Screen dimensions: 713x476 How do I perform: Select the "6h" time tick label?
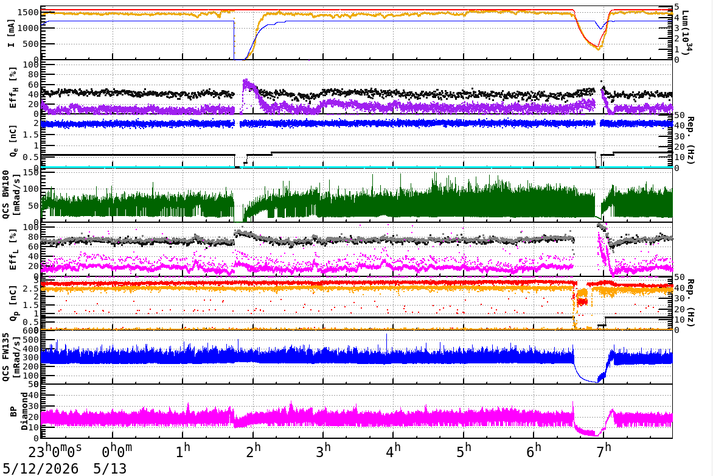coord(534,452)
